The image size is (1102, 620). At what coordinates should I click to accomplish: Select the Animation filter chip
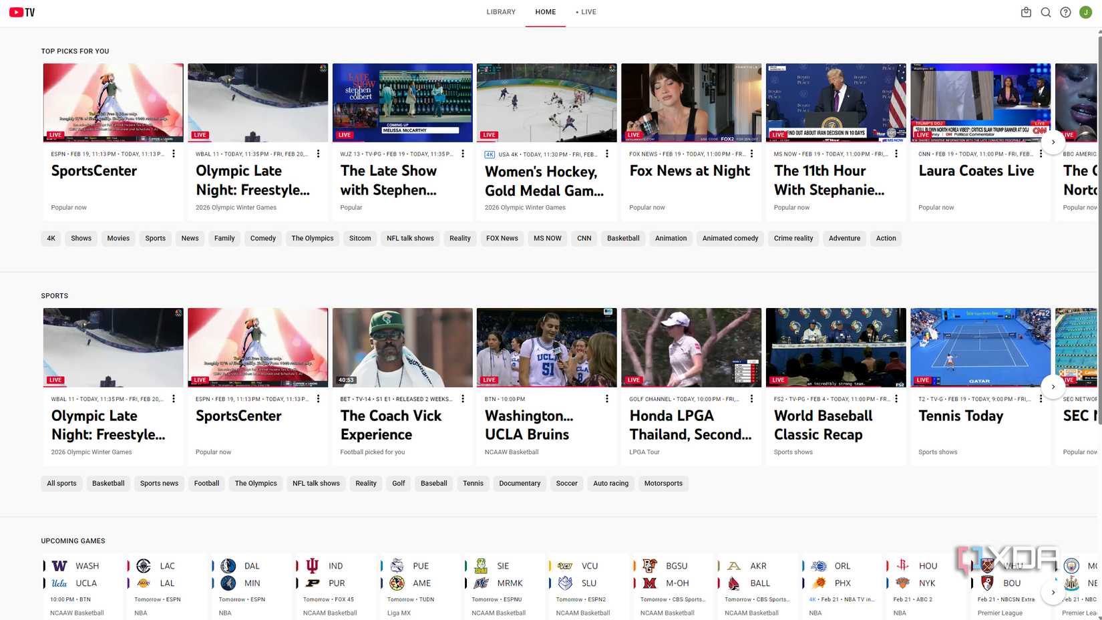pos(671,239)
